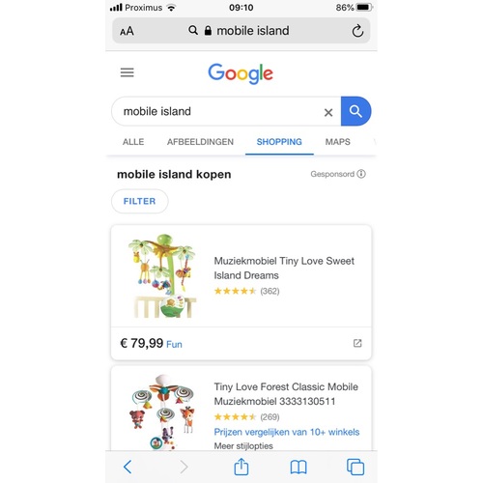The width and height of the screenshot is (483, 483).
Task: Reload the page in Safari
Action: click(357, 31)
